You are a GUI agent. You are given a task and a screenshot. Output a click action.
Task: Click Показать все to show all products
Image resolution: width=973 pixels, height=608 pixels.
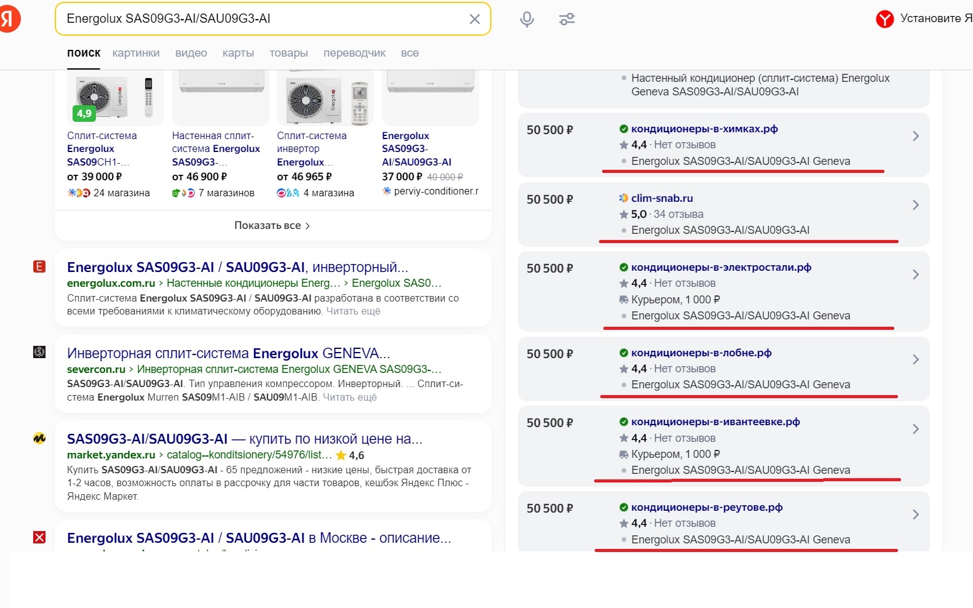[272, 225]
